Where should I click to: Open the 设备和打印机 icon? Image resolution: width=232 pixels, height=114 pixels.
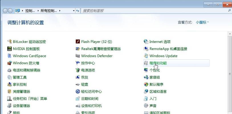[78, 106]
